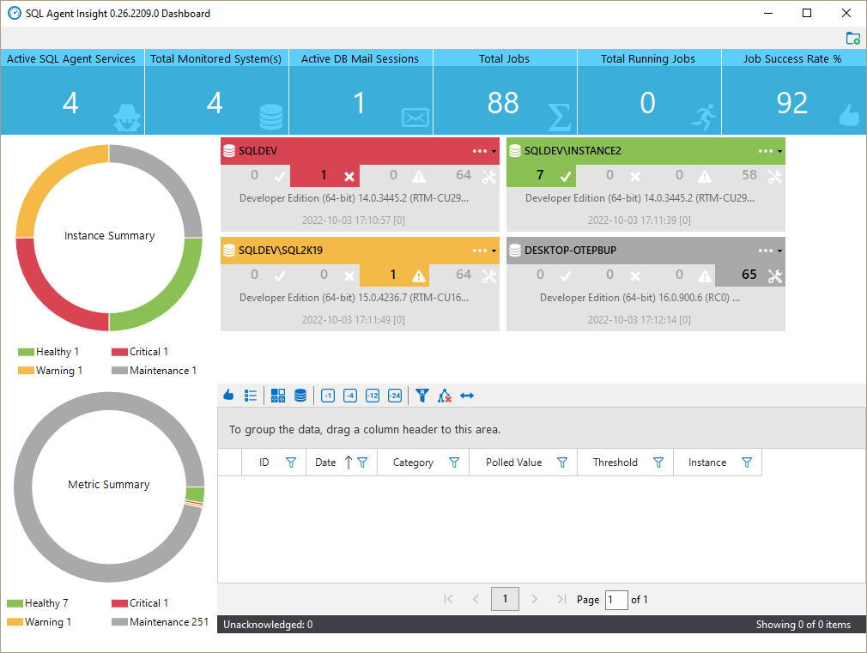Click the critical X icon on SQLDEV tile
The image size is (867, 653).
[x=349, y=176]
